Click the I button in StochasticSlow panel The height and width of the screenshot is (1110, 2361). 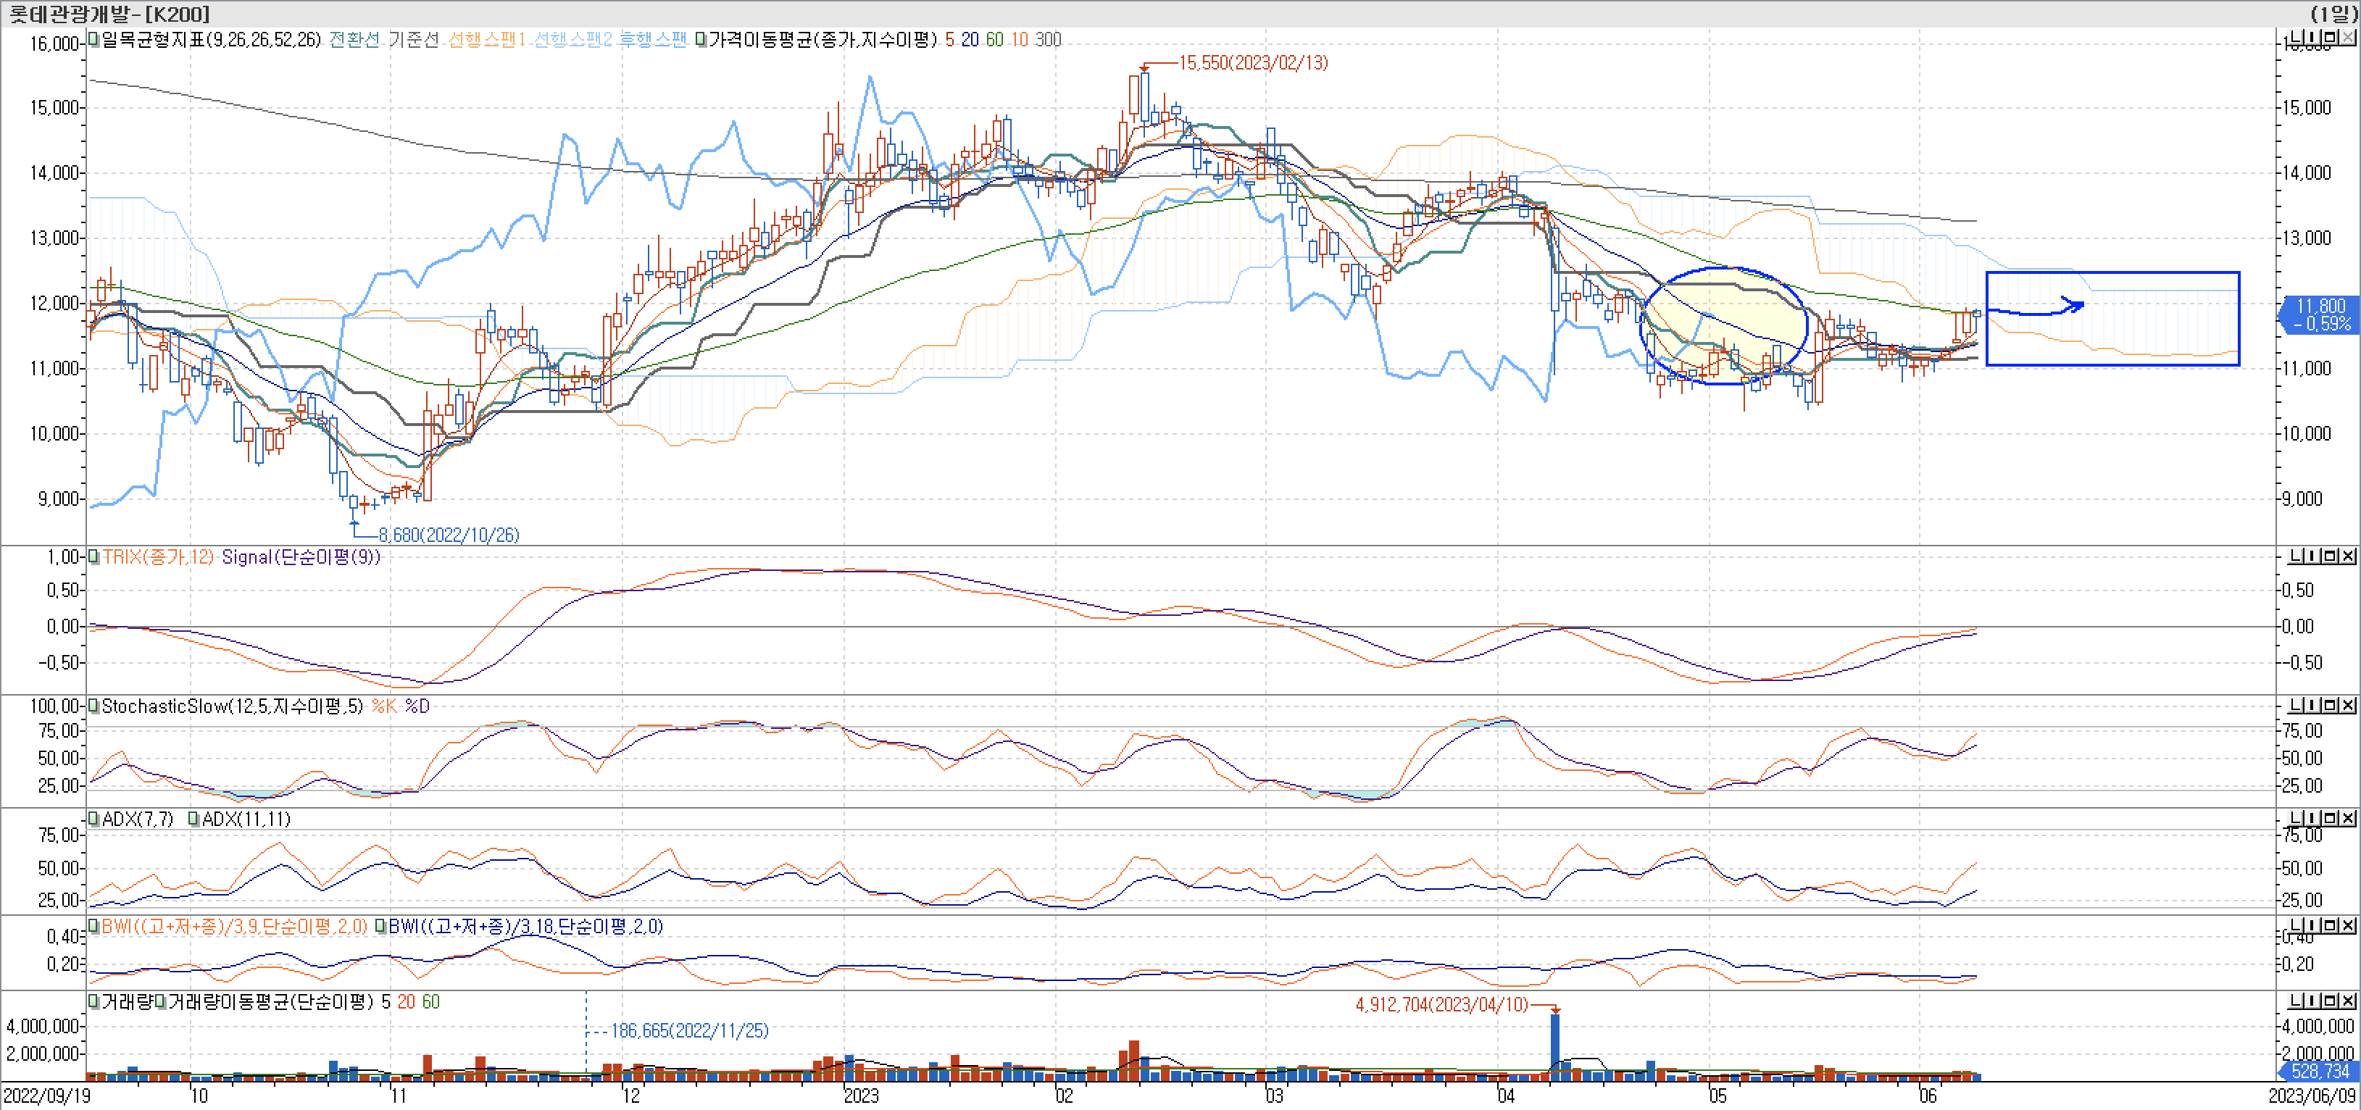2312,705
